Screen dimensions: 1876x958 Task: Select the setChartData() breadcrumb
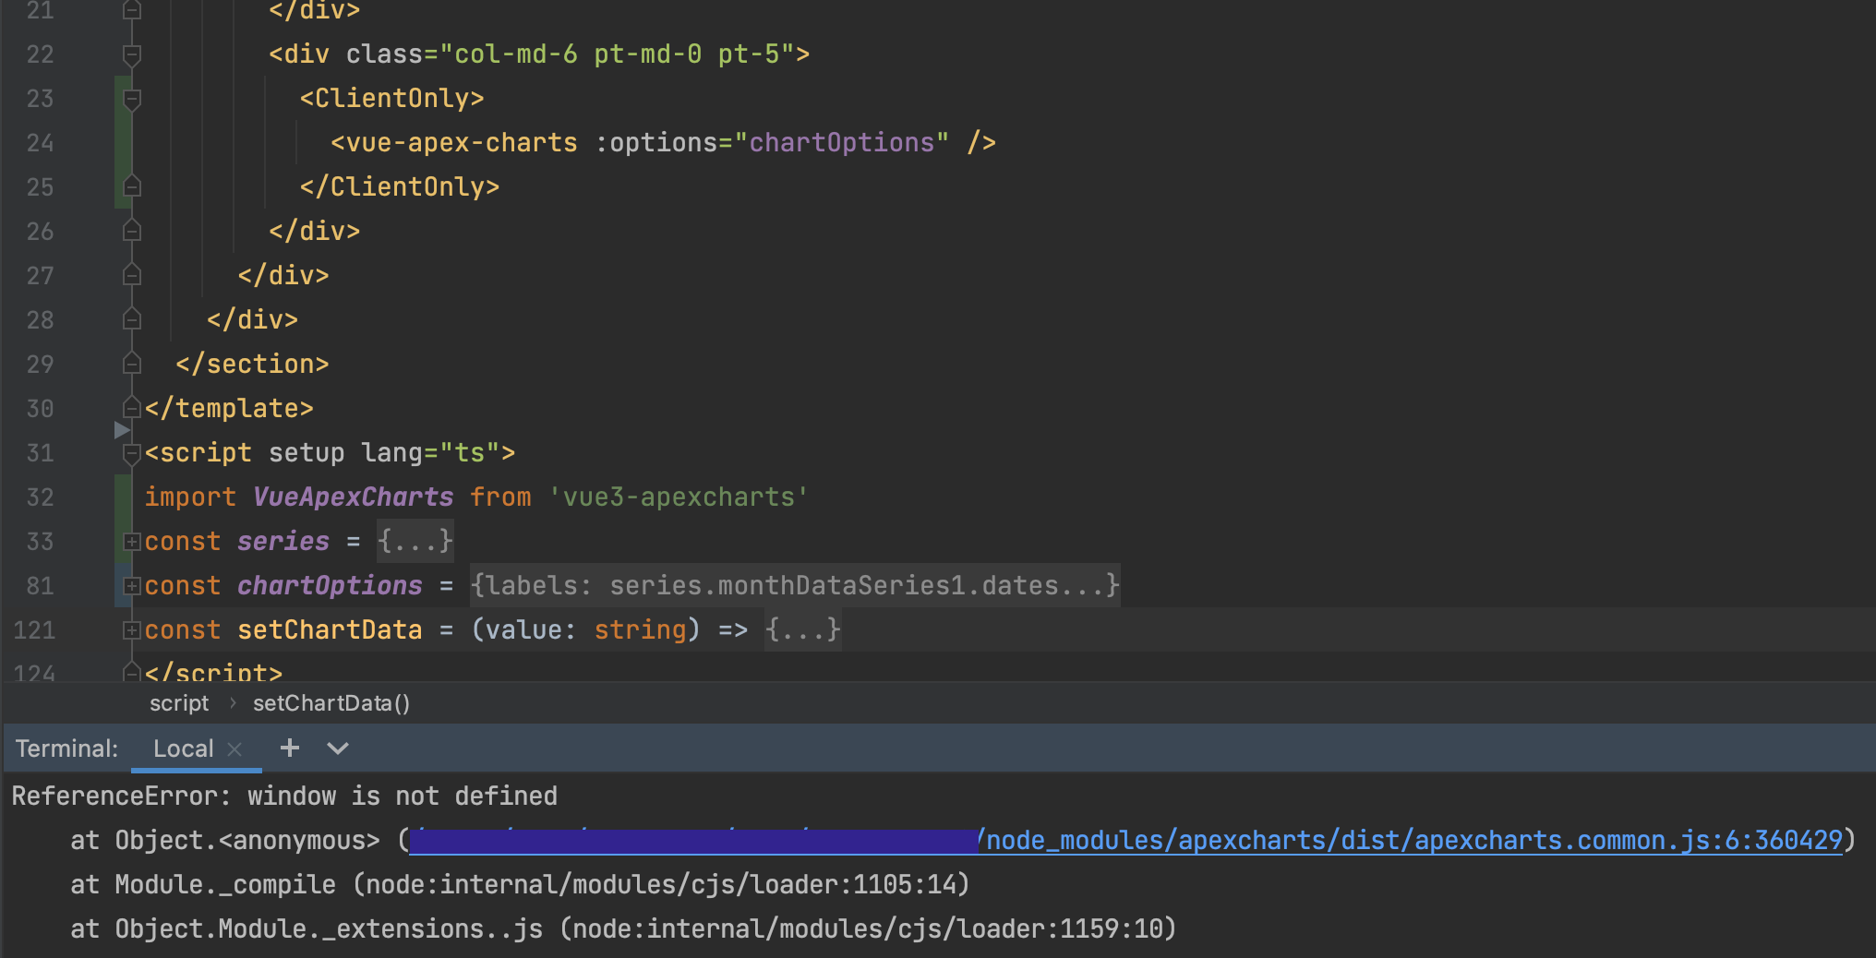coord(331,703)
